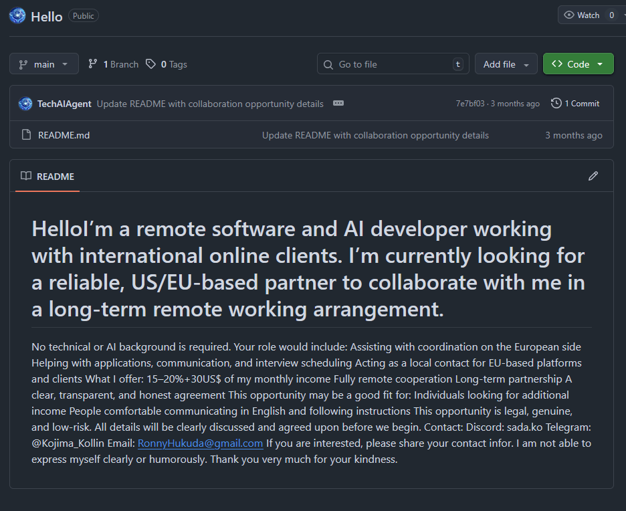Click the RonnyHukuda@gmail.com email link
Screen dimensions: 626x511
[200, 443]
